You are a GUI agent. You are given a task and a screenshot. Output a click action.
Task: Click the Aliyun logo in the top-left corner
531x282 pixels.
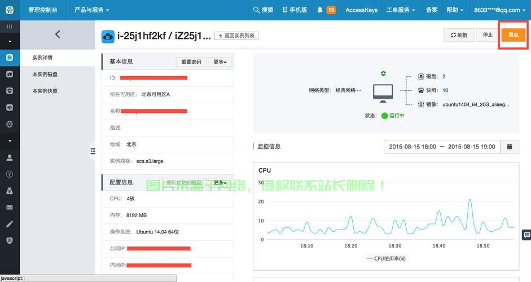pyautogui.click(x=10, y=10)
